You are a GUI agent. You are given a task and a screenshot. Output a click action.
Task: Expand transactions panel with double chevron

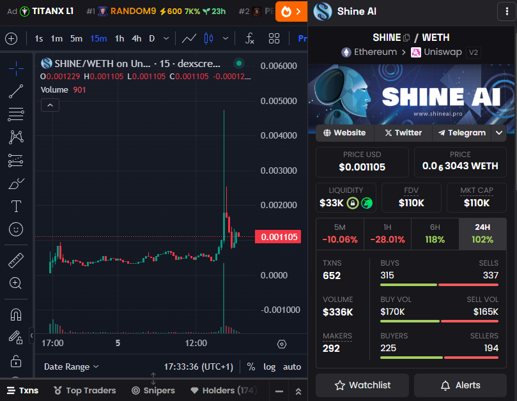(x=298, y=391)
